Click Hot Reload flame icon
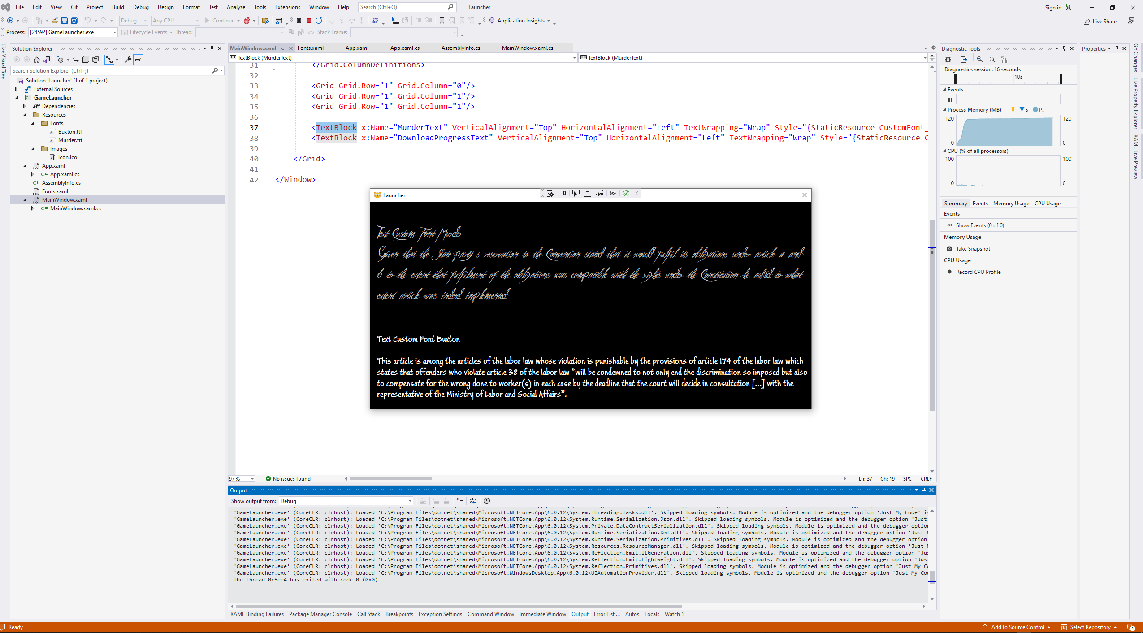The height and width of the screenshot is (633, 1143). coord(247,21)
